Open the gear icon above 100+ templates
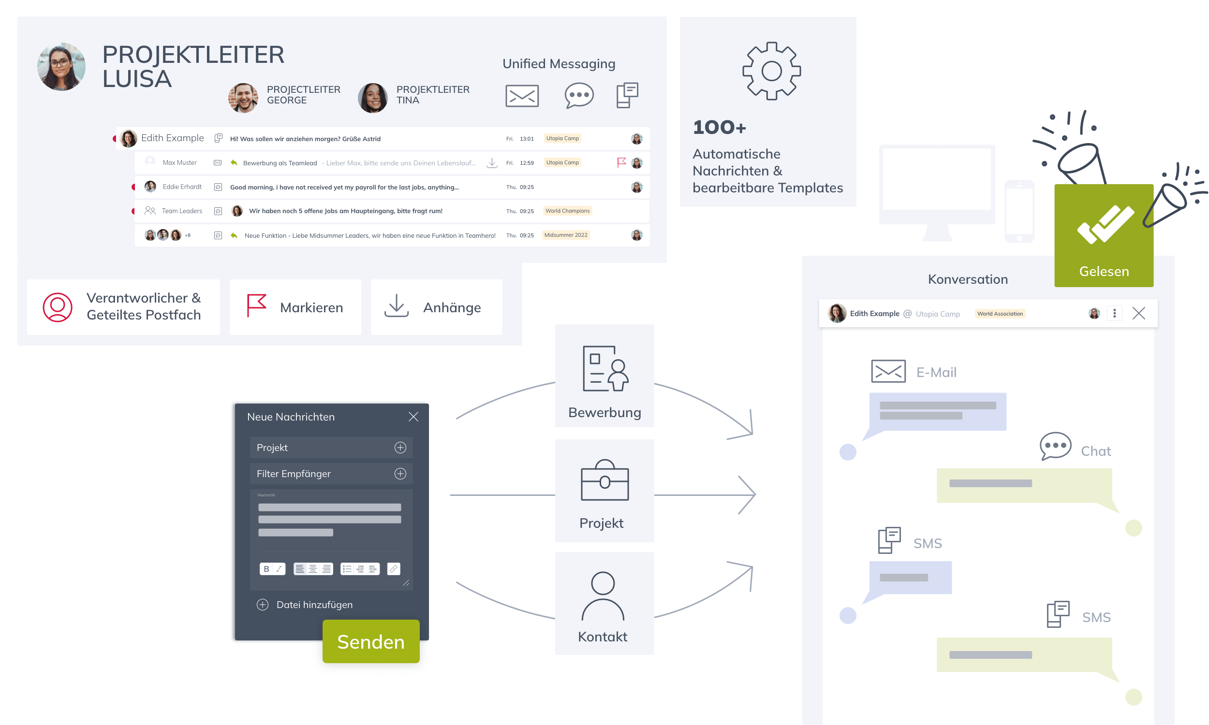 771,71
